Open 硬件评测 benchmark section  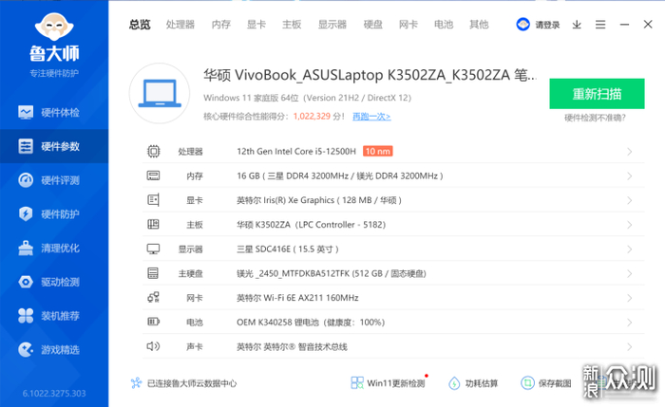tap(54, 180)
